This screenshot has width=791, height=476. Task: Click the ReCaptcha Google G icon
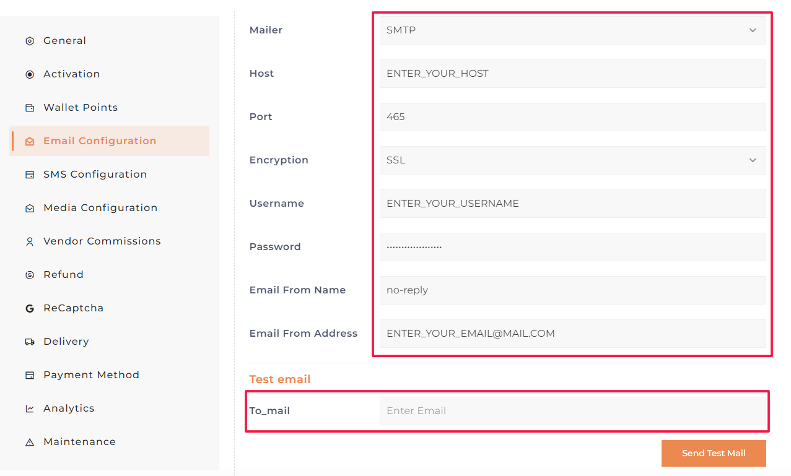click(30, 309)
